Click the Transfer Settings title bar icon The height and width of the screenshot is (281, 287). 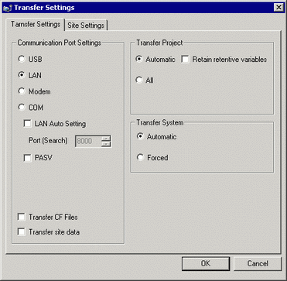(x=6, y=8)
